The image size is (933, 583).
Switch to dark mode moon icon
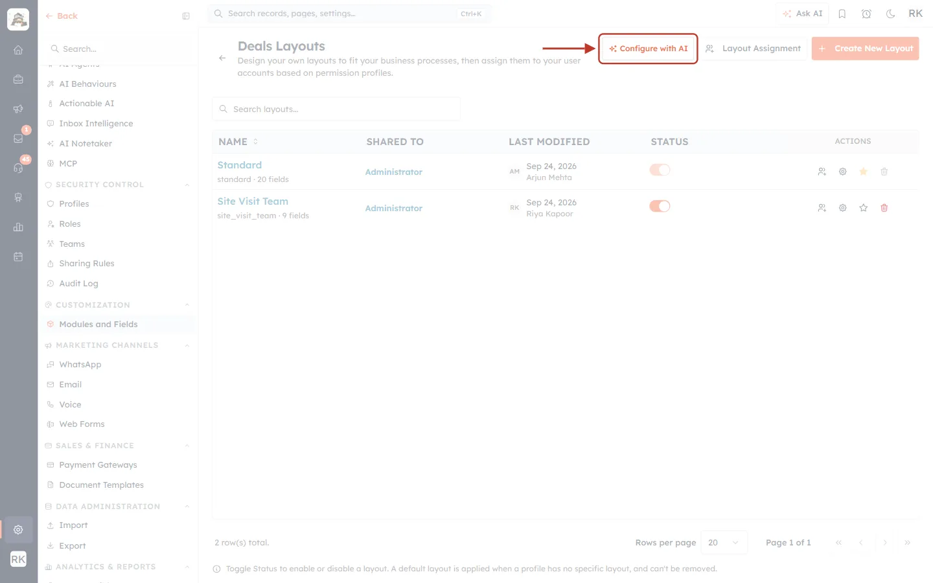coord(891,14)
